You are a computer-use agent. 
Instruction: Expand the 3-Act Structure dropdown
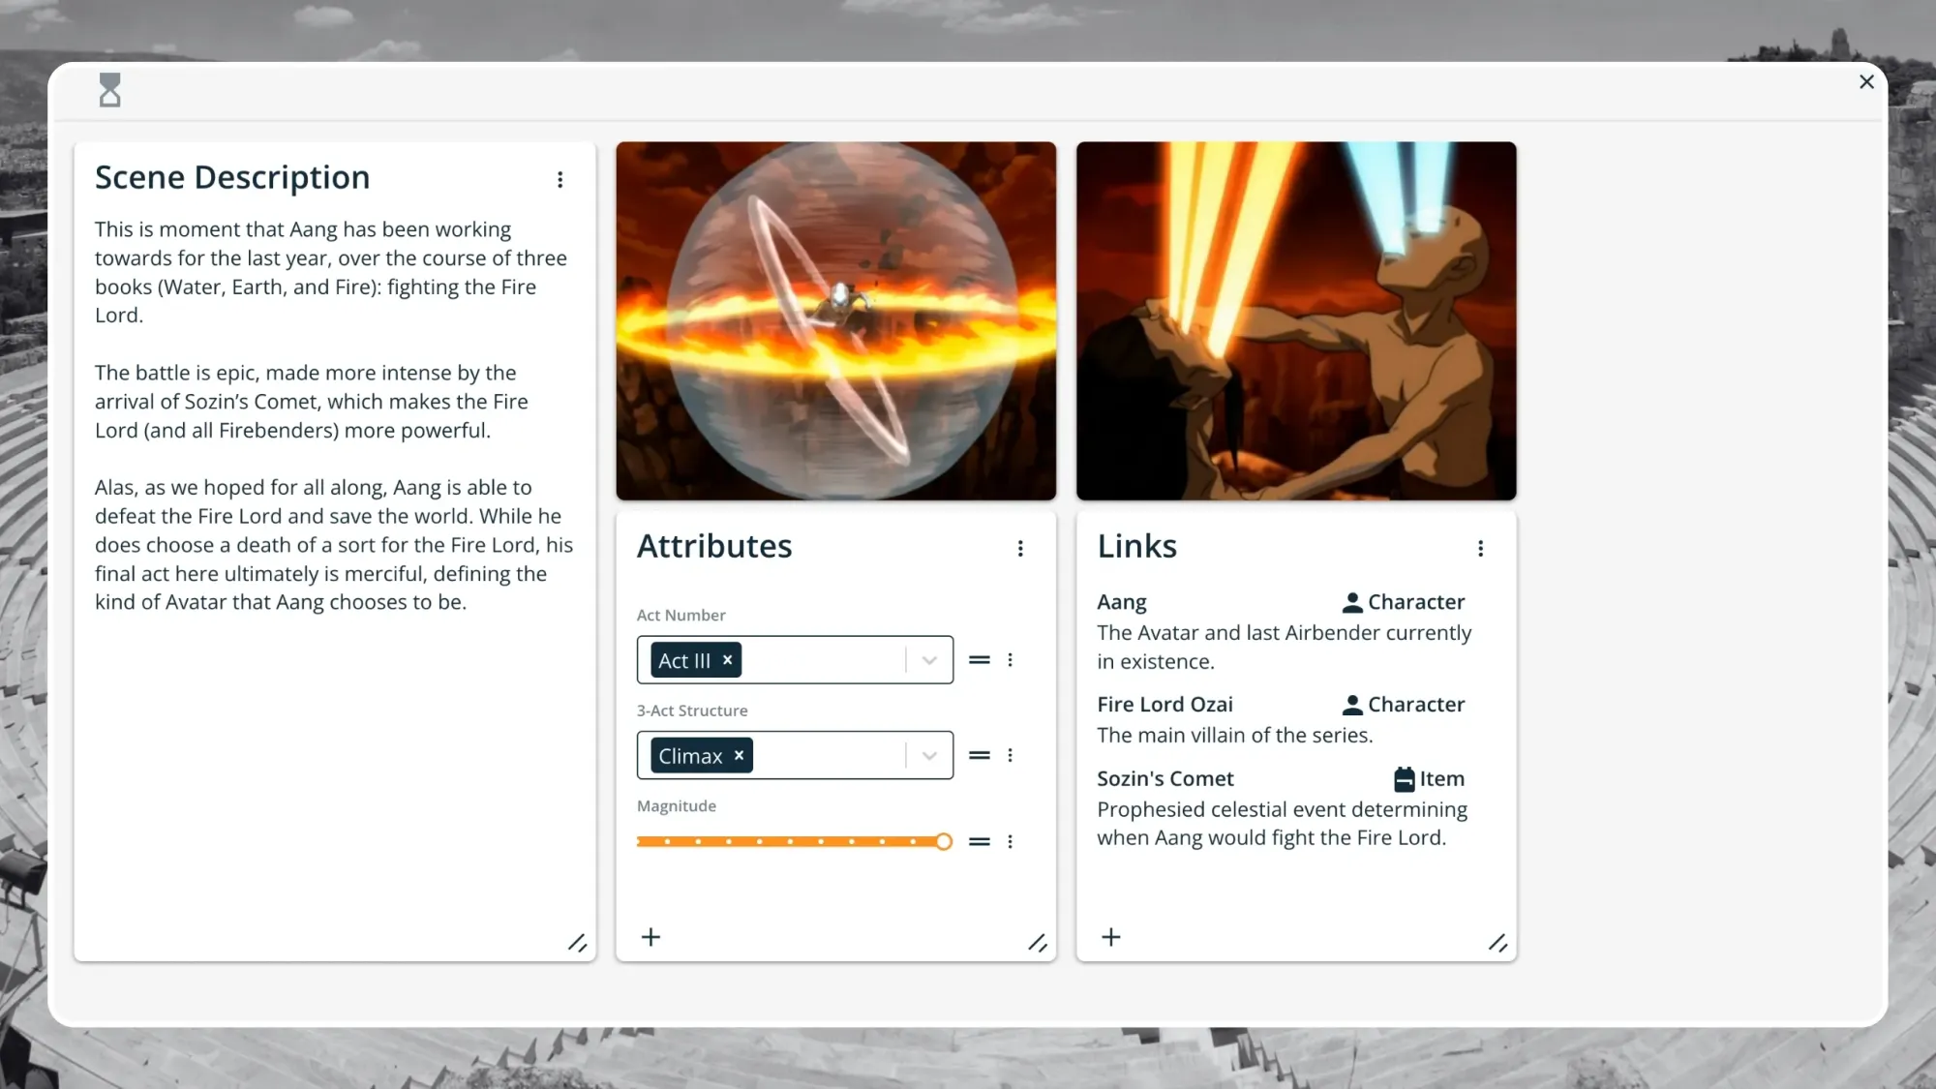[929, 755]
